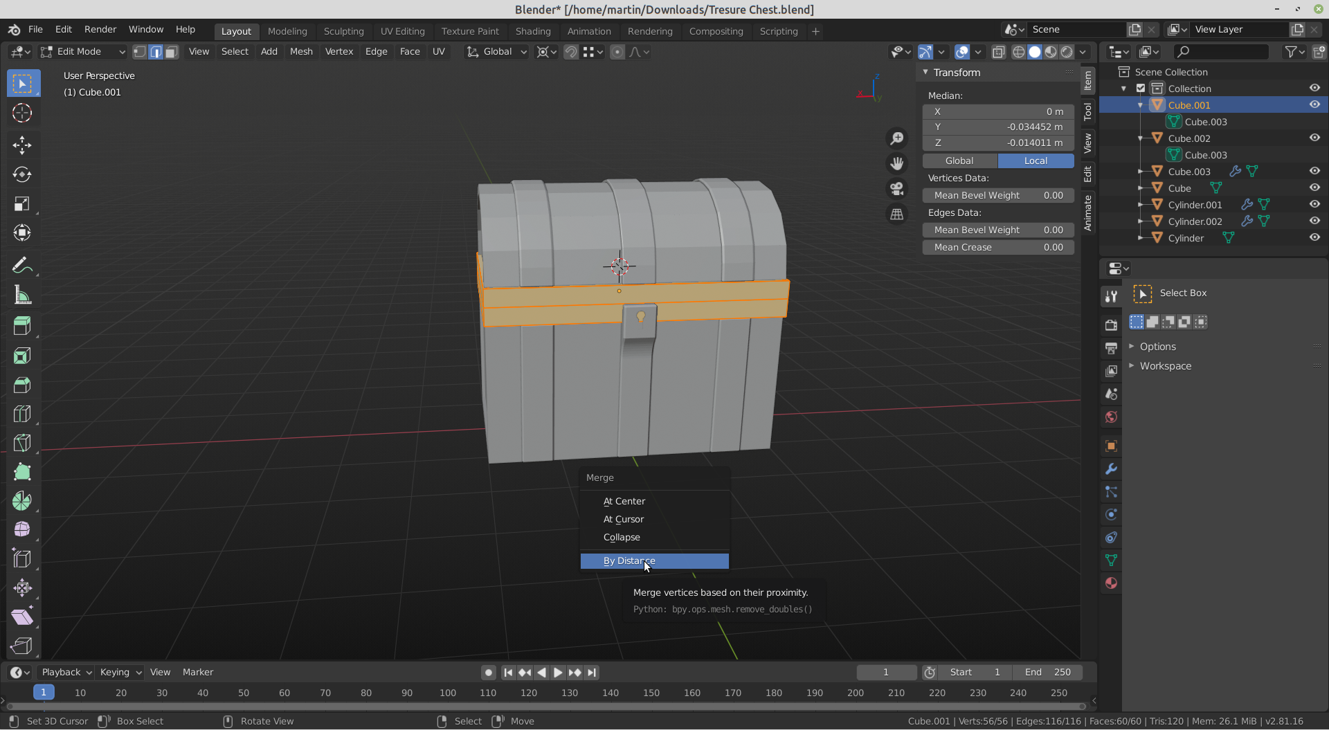
Task: Hide Cylinder object with eye icon
Action: (x=1314, y=237)
